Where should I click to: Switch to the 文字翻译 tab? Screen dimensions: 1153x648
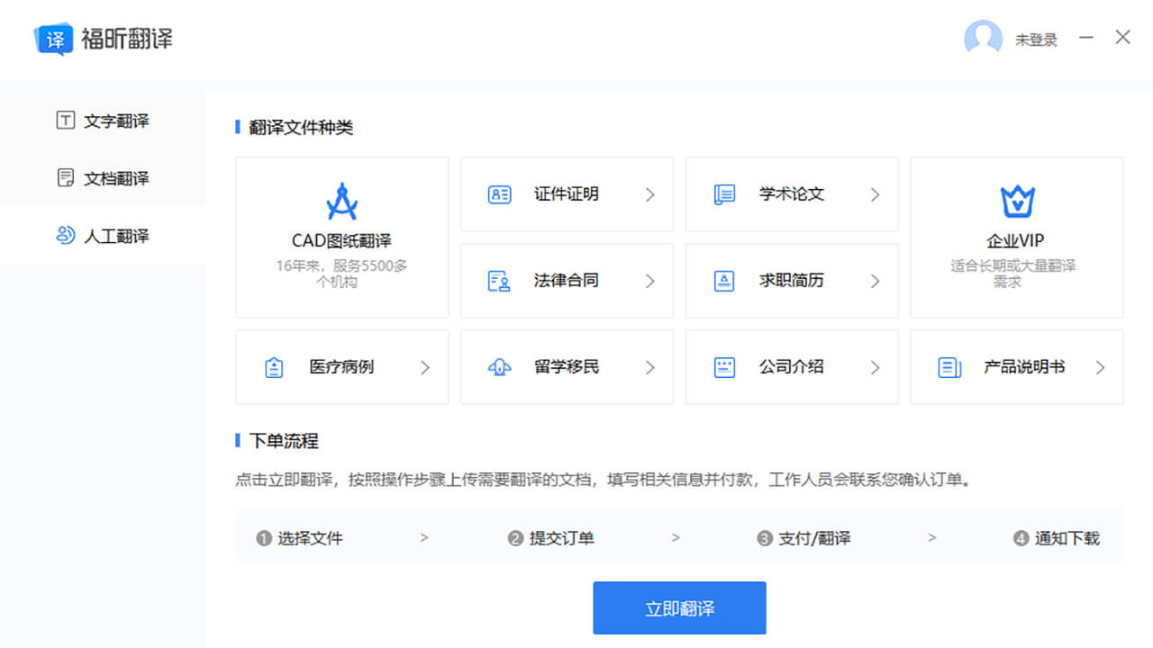click(103, 121)
